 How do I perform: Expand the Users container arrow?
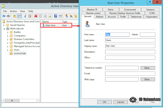[x=8, y=50]
